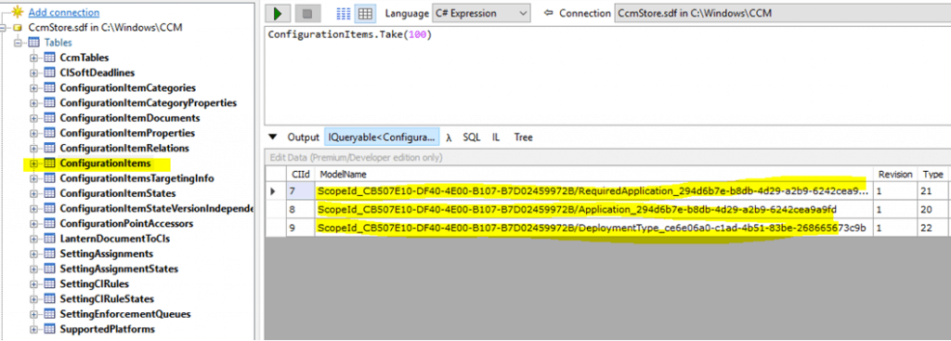Select ConfigurationItemRelations table icon

[x=50, y=148]
